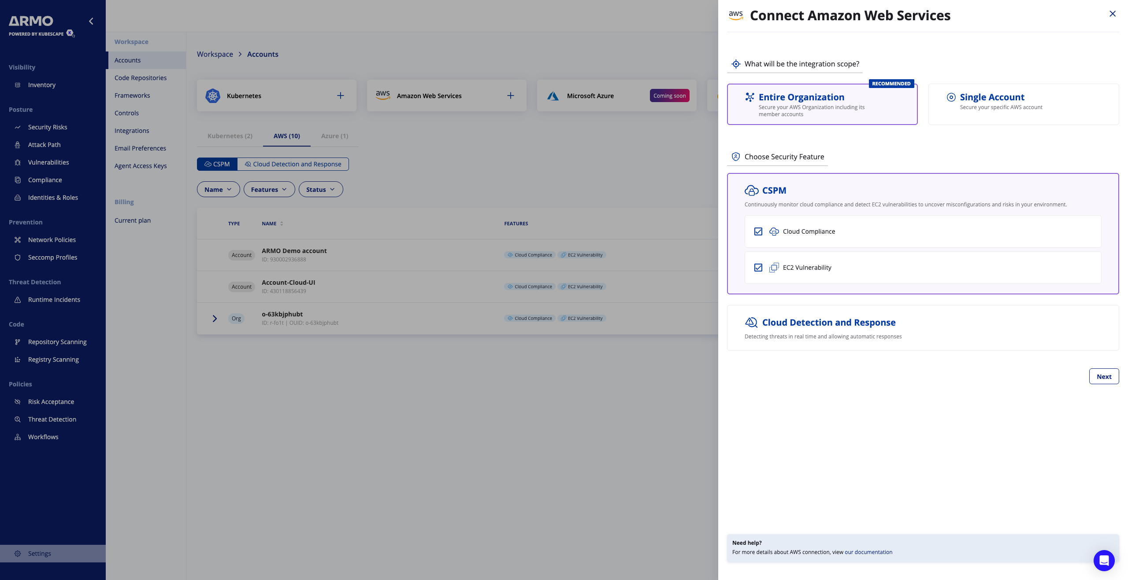This screenshot has width=1128, height=580.
Task: Switch to Cloud Detection and Response view
Action: (x=293, y=164)
